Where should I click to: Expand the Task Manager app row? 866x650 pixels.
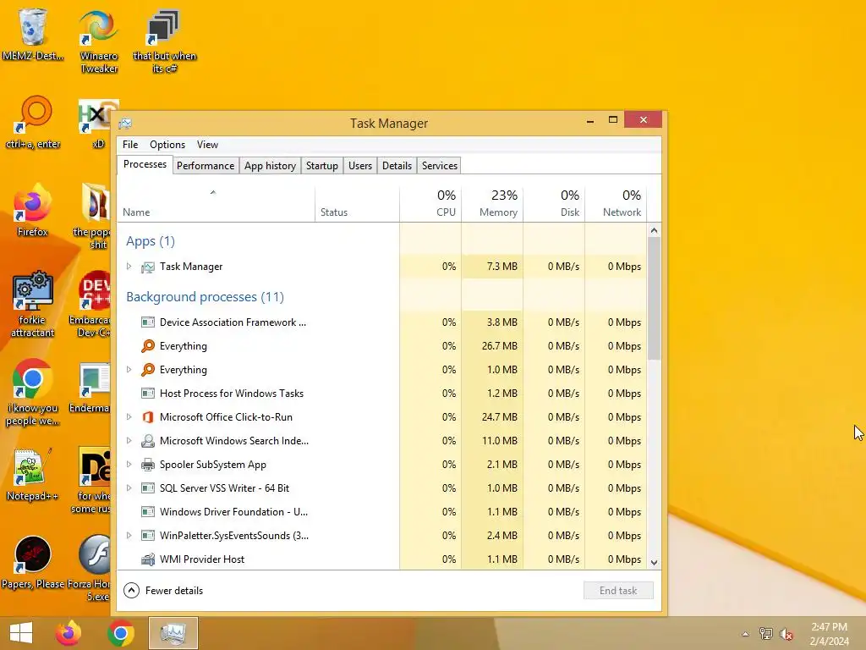[x=129, y=267]
